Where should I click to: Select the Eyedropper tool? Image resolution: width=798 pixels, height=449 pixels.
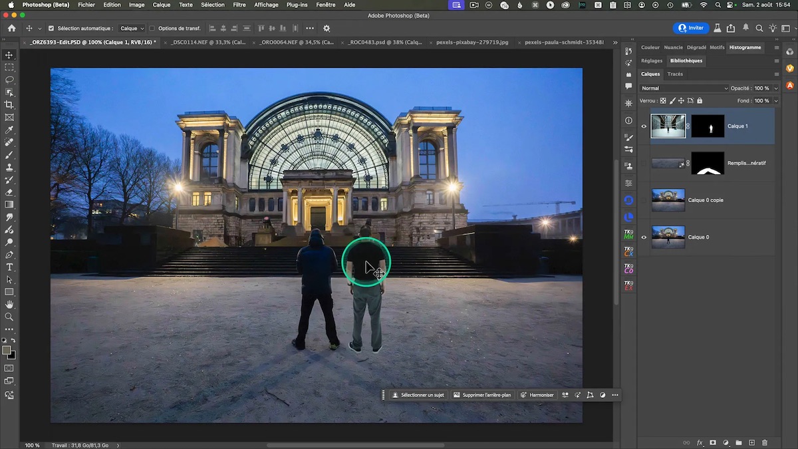click(9, 130)
